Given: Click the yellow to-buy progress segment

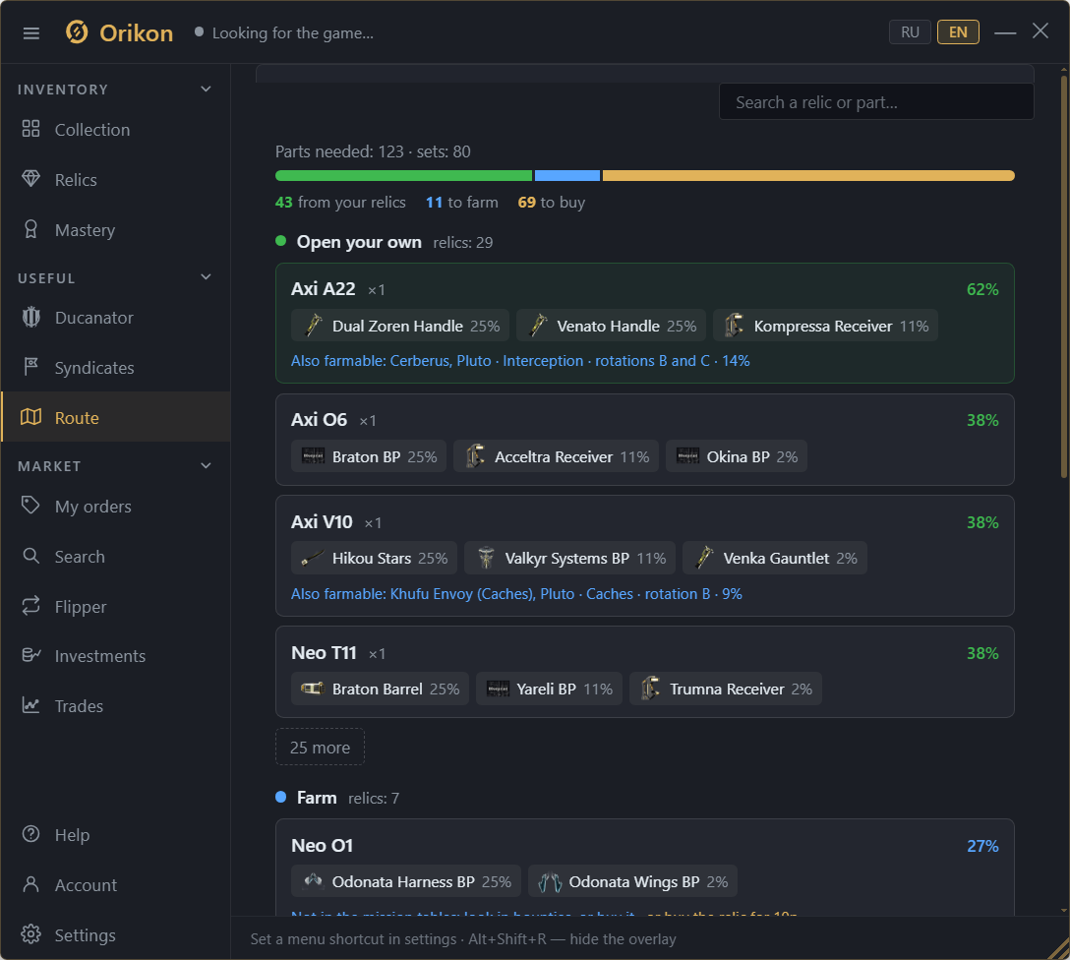Looking at the screenshot, I should (808, 176).
